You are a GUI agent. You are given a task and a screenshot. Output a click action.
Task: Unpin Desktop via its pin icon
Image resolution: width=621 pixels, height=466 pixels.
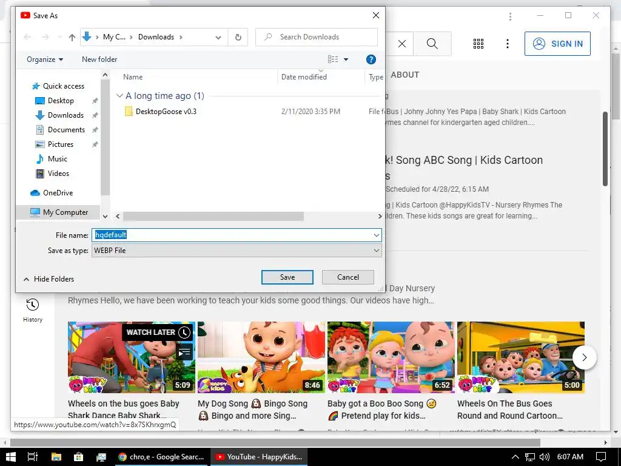coord(95,101)
